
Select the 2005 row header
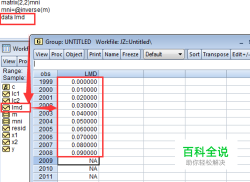coord(45,129)
